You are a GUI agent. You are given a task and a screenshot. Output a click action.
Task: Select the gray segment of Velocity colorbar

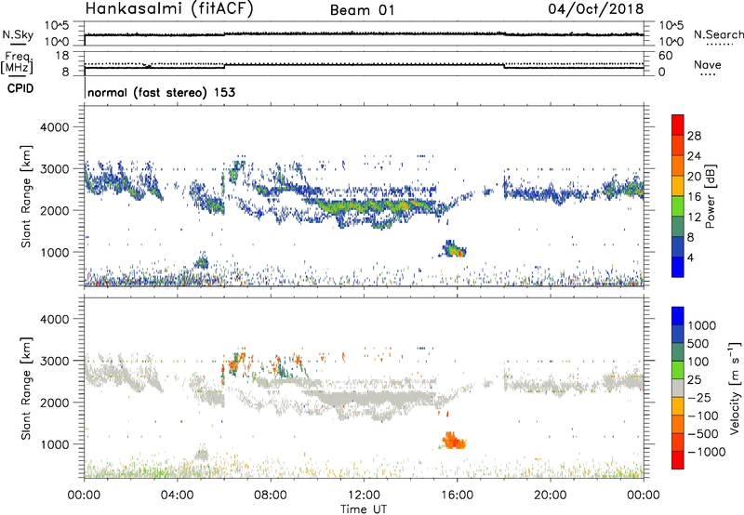(x=678, y=389)
